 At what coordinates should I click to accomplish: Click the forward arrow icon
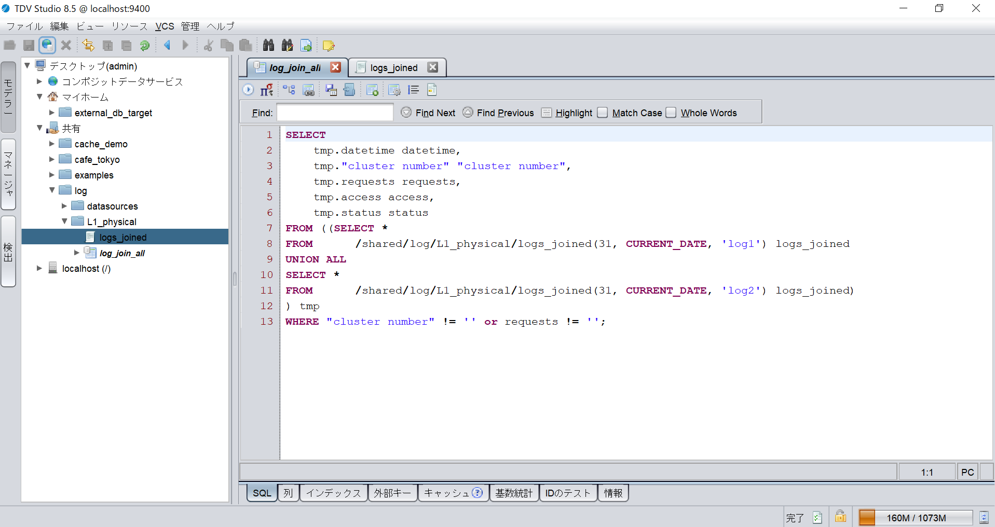(185, 46)
